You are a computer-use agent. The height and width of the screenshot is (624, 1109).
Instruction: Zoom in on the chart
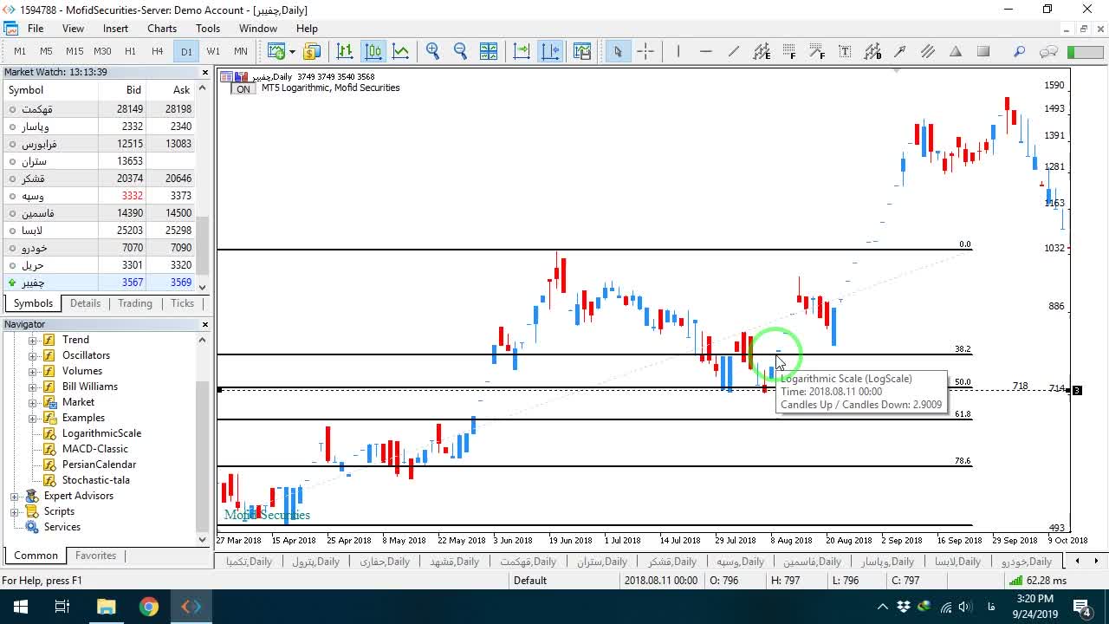432,51
